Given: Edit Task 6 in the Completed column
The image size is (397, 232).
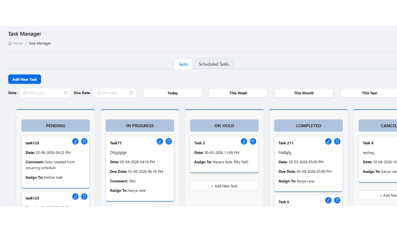Looking at the screenshot, I should coord(328,200).
